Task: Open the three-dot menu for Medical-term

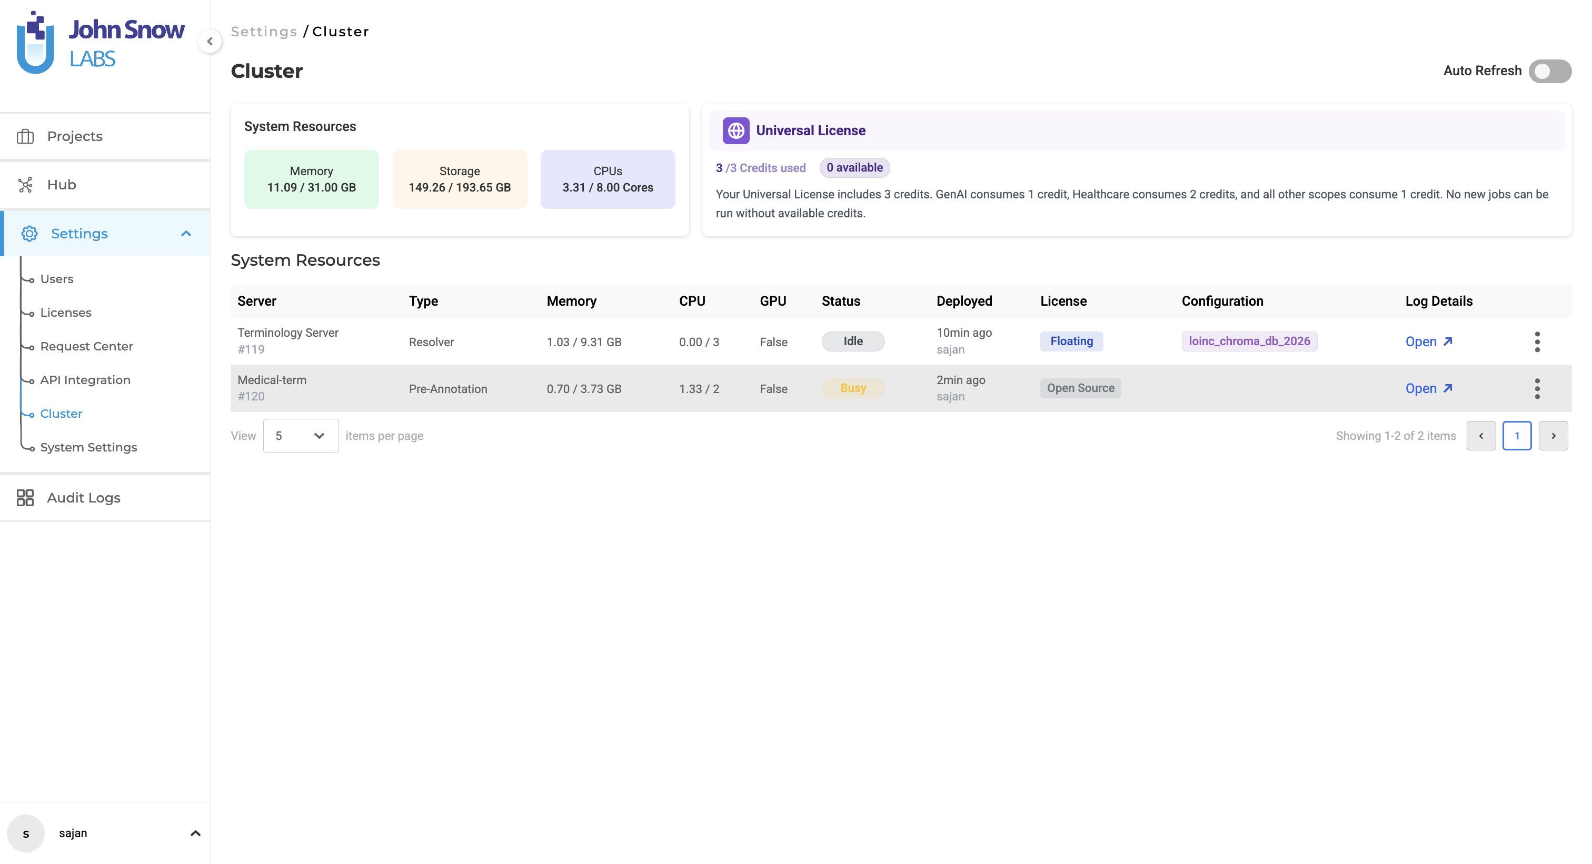Action: click(x=1538, y=388)
